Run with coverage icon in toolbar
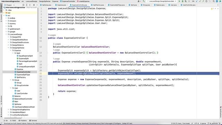 [186, 1]
